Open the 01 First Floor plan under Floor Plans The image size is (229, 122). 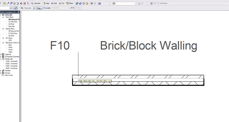pos(13,22)
